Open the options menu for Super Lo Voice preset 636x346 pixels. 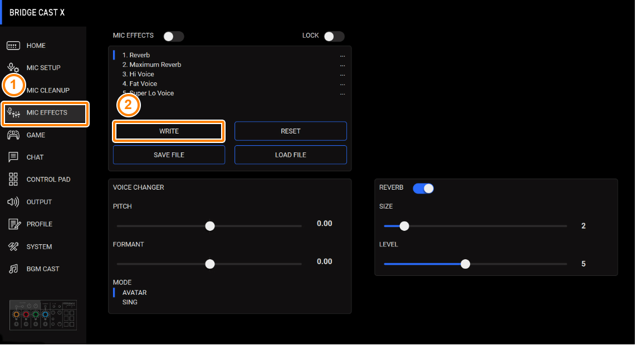343,93
